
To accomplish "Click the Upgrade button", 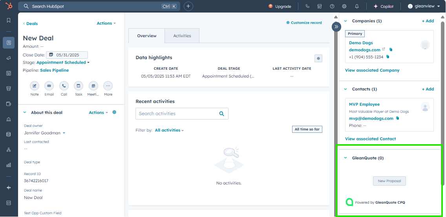I will tap(280, 6).
